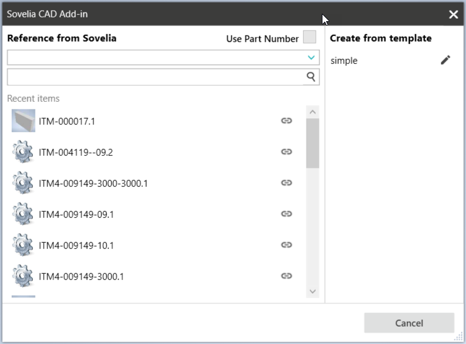Click the recent items scrollbar thumb
466x344 pixels.
(x=313, y=143)
